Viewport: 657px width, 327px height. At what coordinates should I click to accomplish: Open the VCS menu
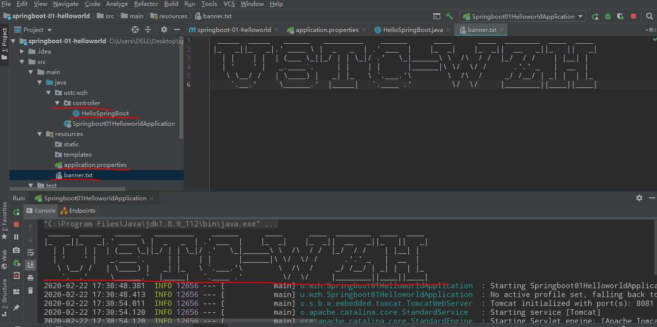point(229,4)
